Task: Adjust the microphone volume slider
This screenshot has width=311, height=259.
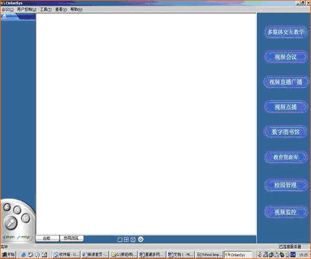Action: (24, 237)
